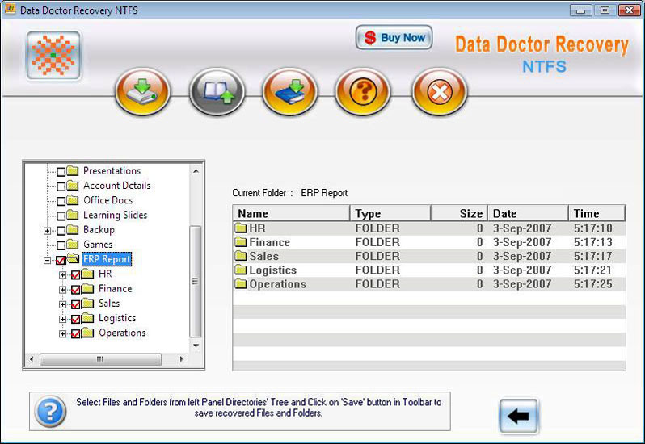Click the Name column header

(x=291, y=214)
